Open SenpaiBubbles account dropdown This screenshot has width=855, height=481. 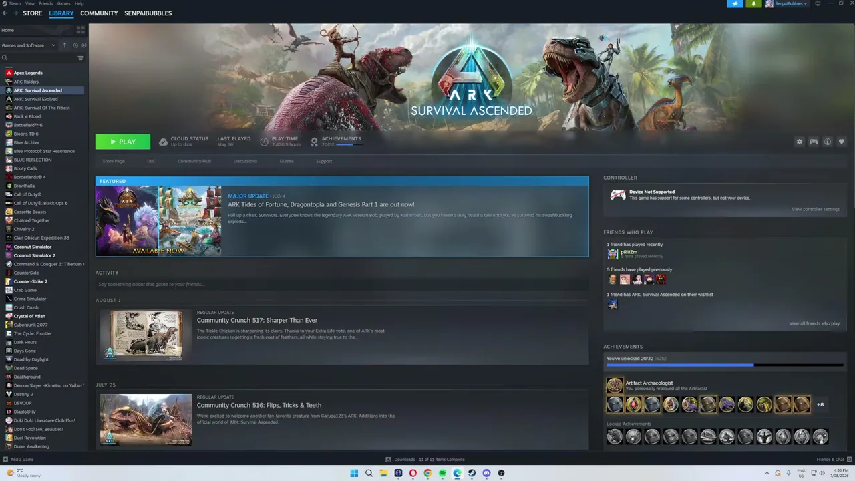(786, 3)
